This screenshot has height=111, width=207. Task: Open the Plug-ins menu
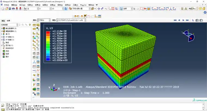83,5
